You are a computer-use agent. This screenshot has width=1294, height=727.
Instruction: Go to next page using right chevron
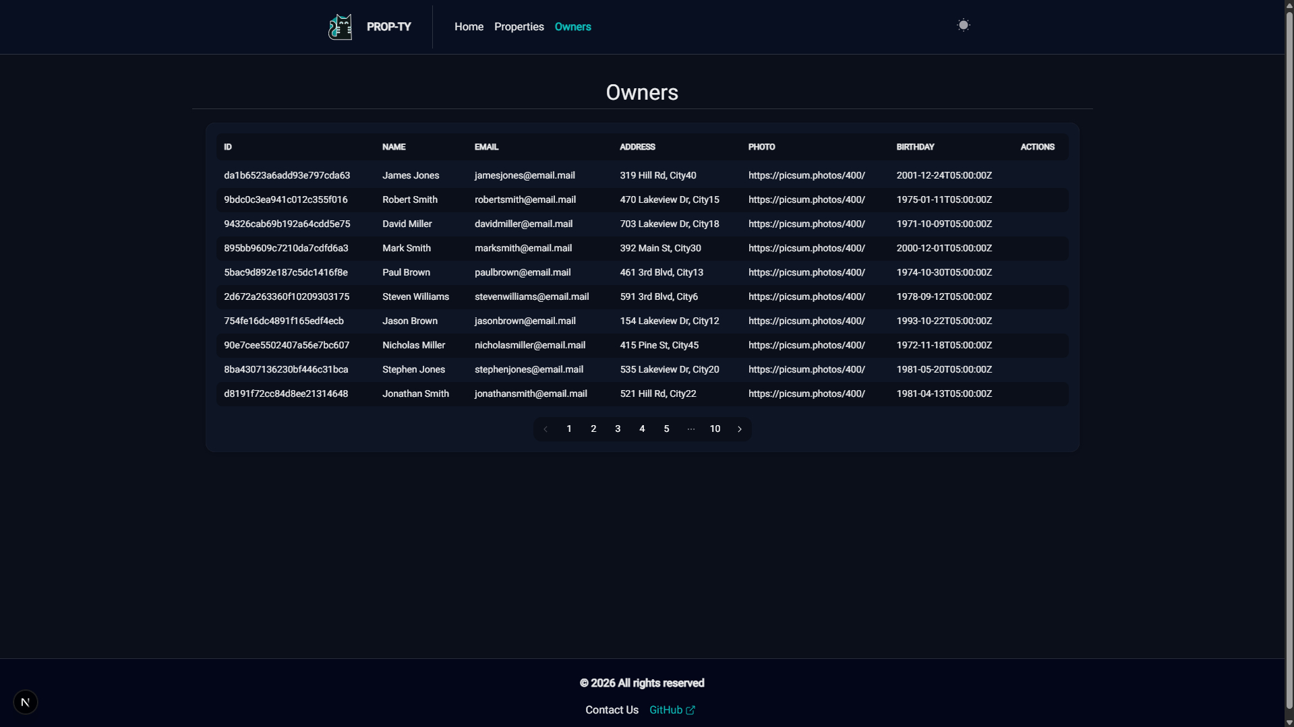tap(740, 429)
